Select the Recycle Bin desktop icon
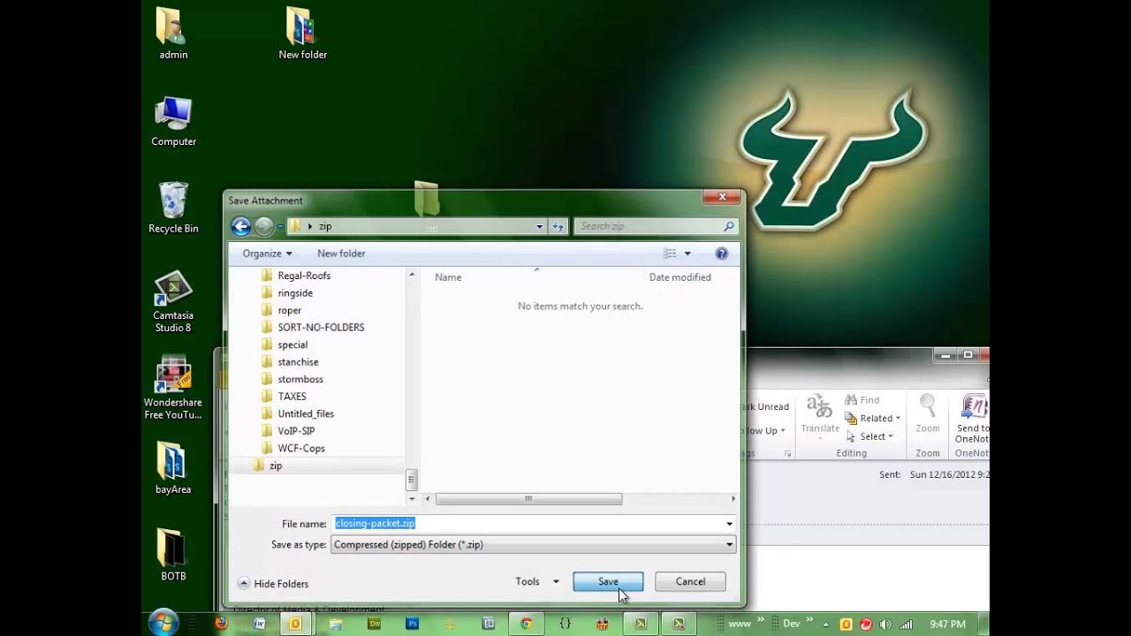This screenshot has width=1131, height=636. point(173,208)
